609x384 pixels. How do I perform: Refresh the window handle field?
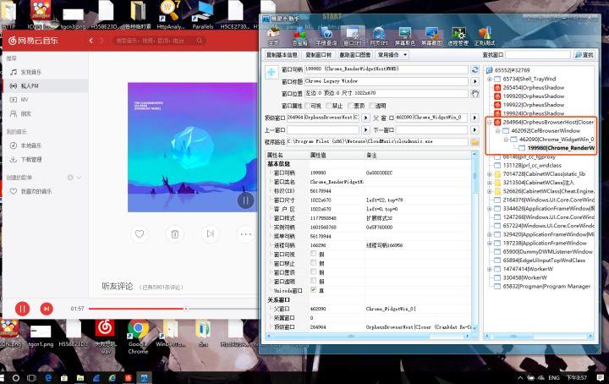[x=475, y=69]
